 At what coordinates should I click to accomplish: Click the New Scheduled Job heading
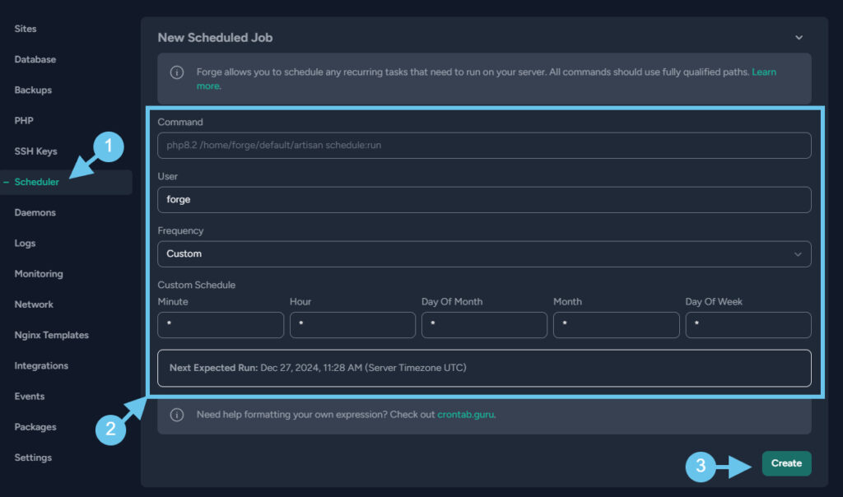coord(215,38)
